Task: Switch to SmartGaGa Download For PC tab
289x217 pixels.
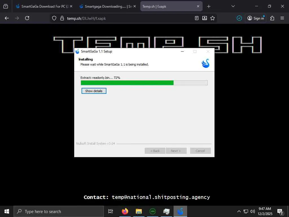Action: (x=44, y=6)
